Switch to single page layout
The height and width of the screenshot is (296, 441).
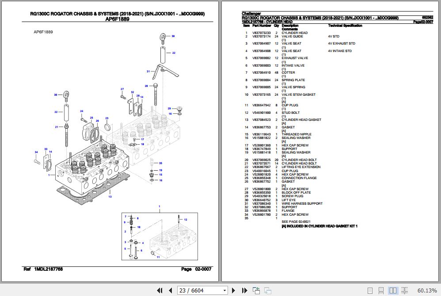370,290
